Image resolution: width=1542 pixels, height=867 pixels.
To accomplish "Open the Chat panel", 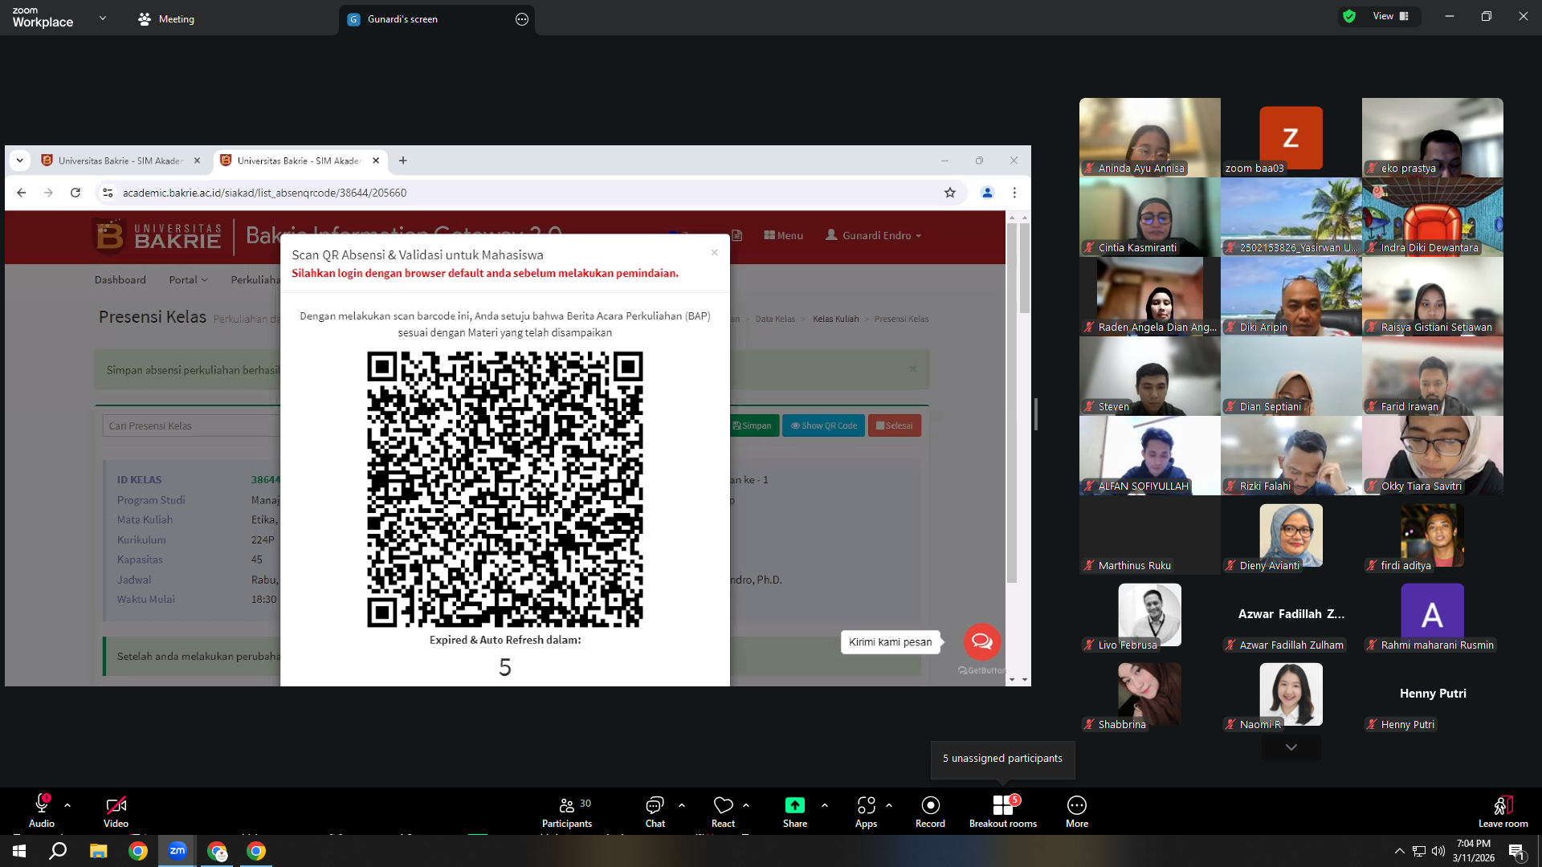I will (655, 811).
